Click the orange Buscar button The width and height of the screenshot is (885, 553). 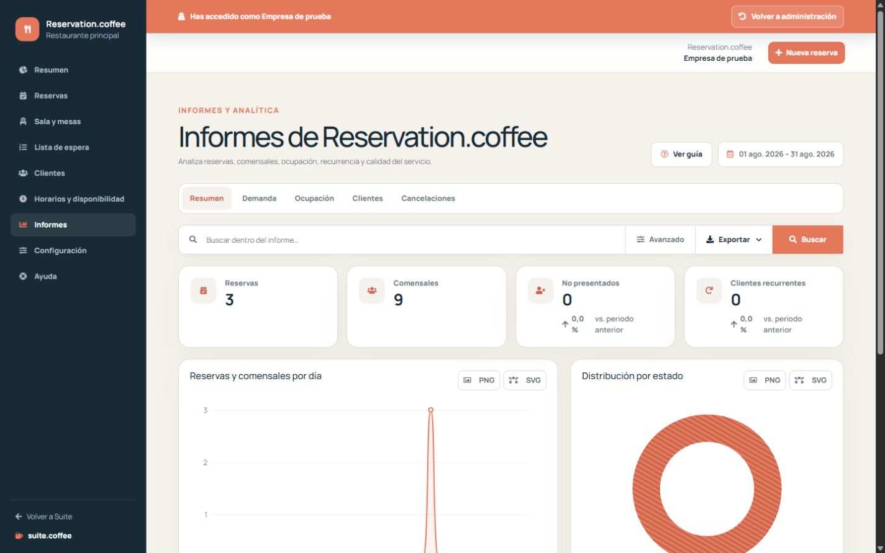pos(807,240)
